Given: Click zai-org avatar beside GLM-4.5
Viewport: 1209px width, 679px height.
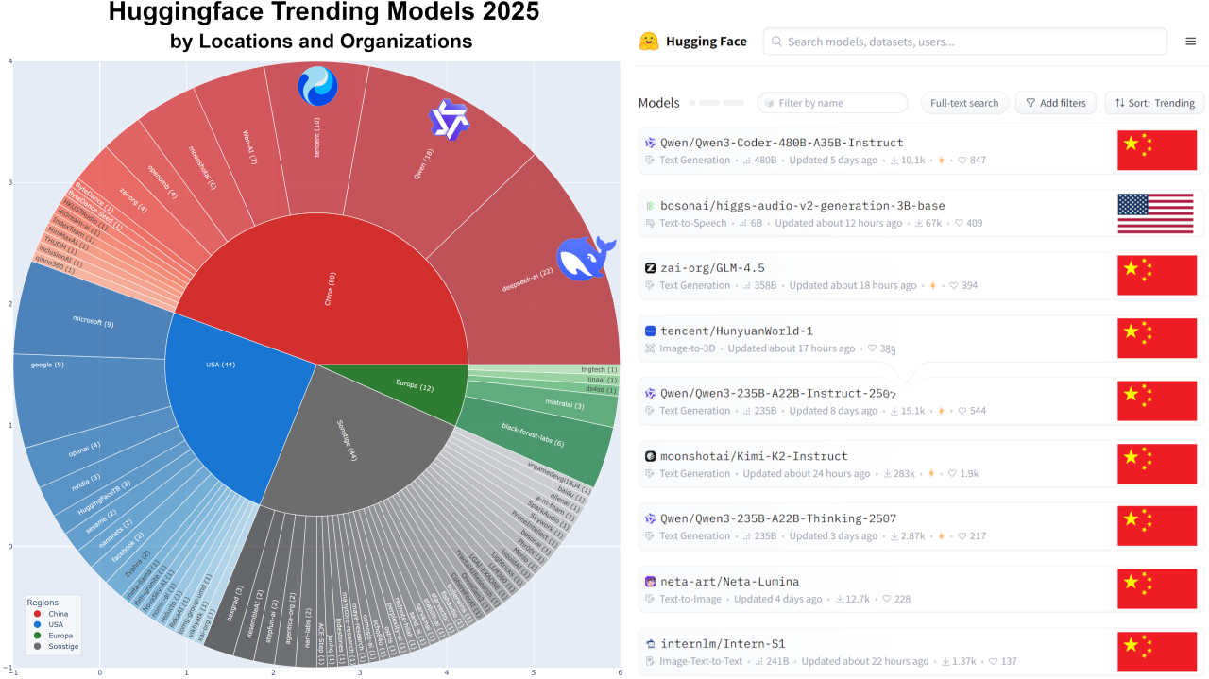Looking at the screenshot, I should (x=650, y=268).
